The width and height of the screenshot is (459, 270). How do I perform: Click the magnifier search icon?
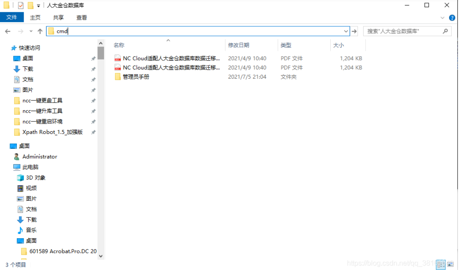445,31
